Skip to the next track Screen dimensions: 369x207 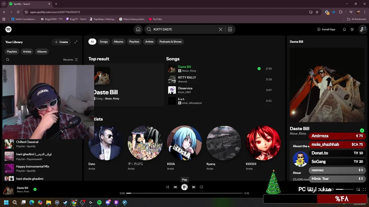pyautogui.click(x=194, y=187)
